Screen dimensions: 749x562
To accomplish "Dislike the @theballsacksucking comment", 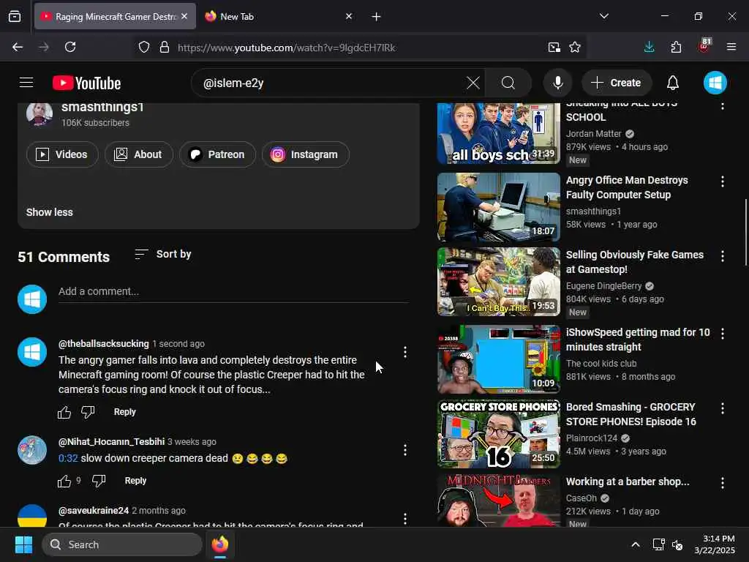I will 88,412.
